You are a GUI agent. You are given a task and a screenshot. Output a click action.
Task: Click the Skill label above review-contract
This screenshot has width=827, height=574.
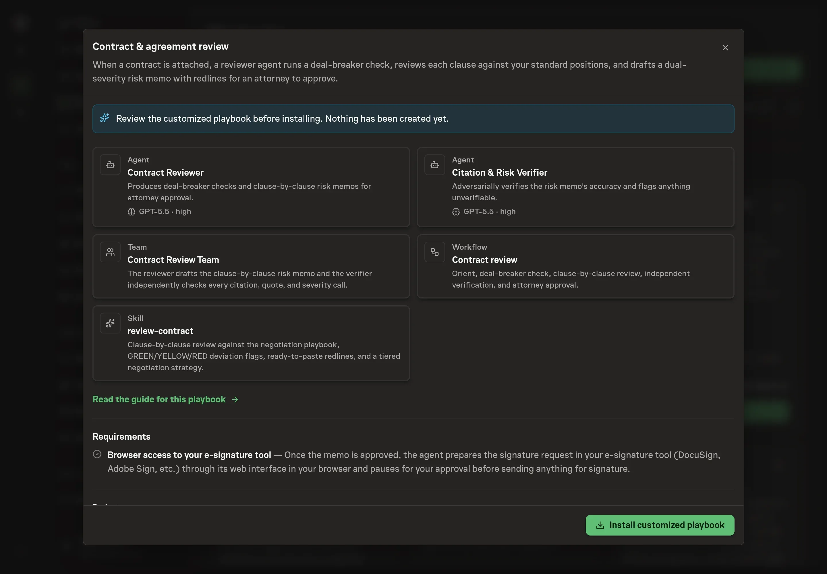135,318
